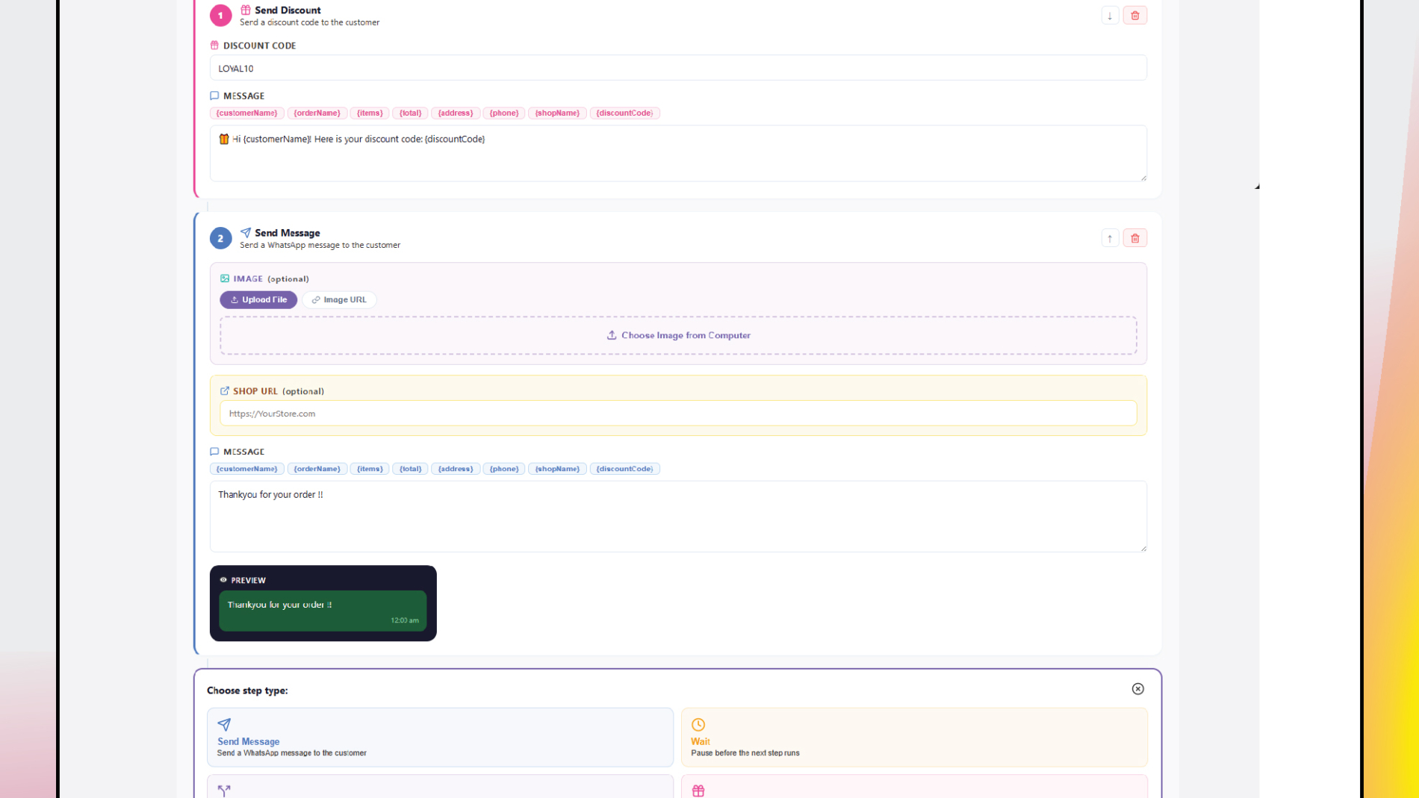Move the Send Message step up

point(1110,238)
